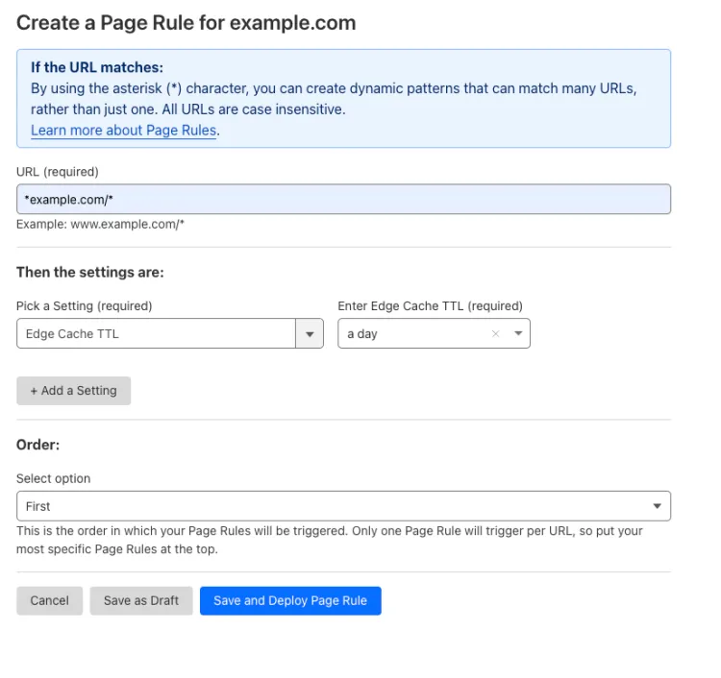This screenshot has width=721, height=678.
Task: Click the 'Pick a Setting (required)' label
Action: pyautogui.click(x=85, y=306)
